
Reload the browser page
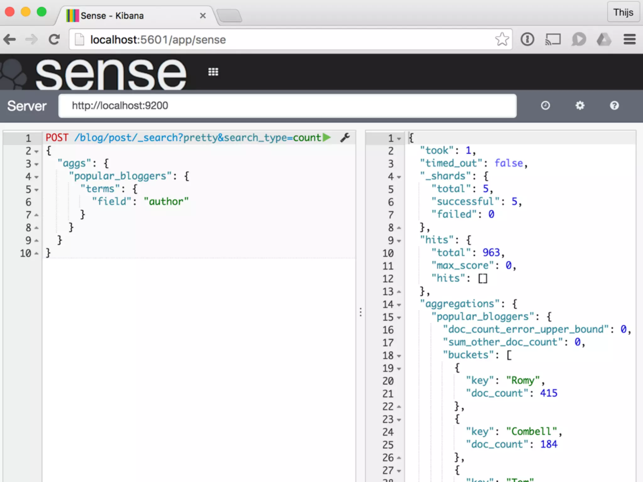54,40
